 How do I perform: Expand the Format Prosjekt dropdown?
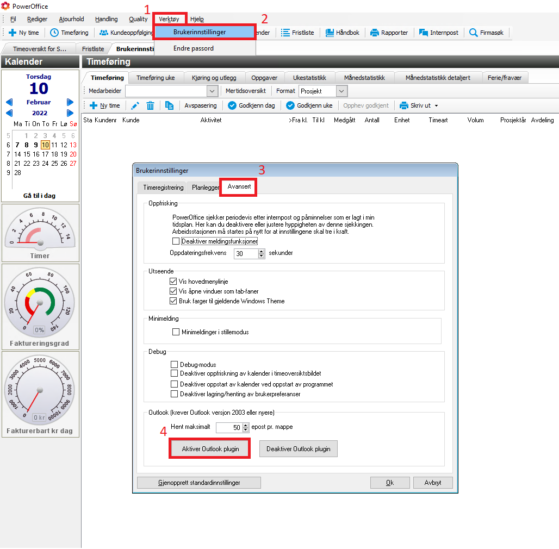341,91
